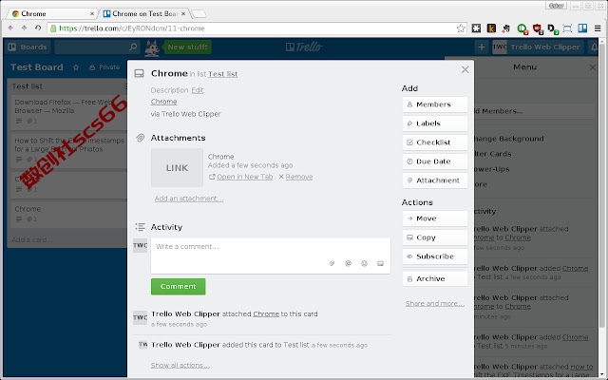Click the Chrome link in the description

pyautogui.click(x=163, y=102)
